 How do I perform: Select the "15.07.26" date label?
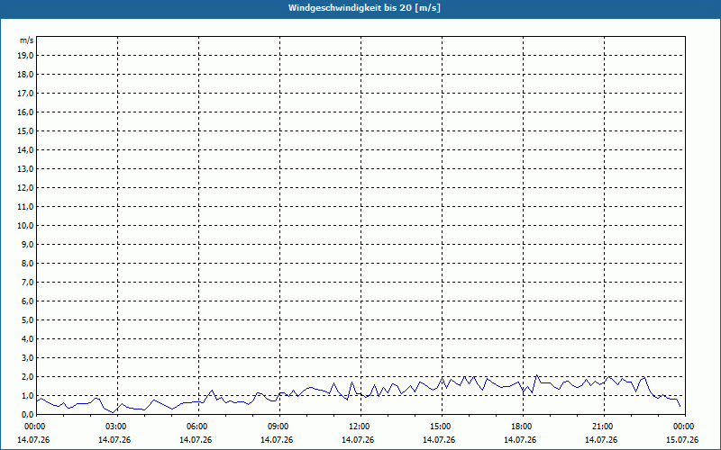pyautogui.click(x=682, y=440)
